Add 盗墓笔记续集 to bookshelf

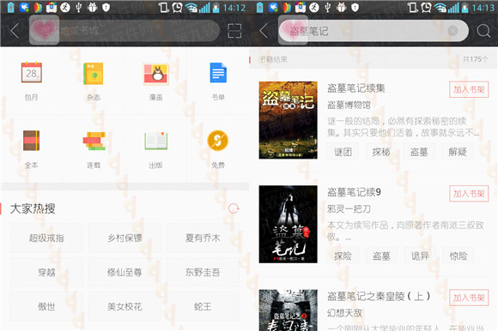click(x=469, y=90)
